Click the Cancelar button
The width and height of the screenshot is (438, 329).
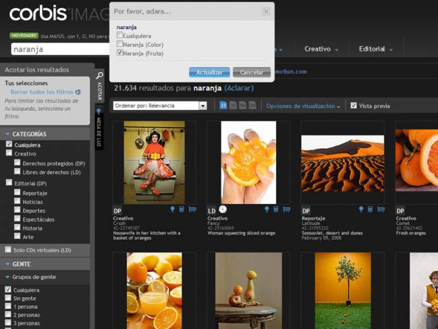click(x=252, y=72)
